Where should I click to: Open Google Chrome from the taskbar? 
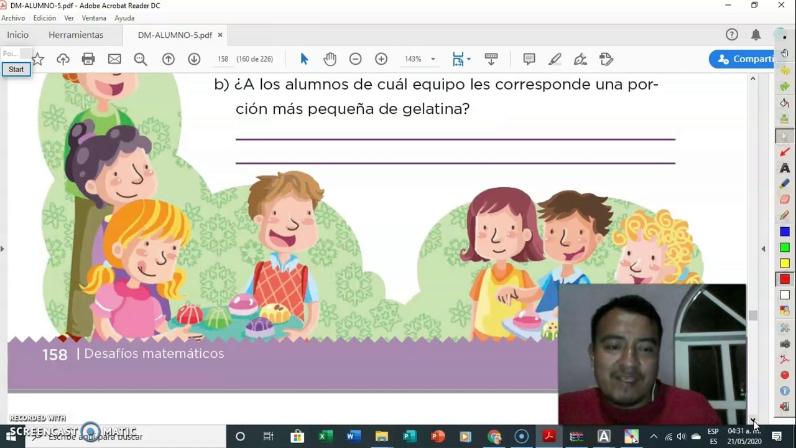(x=494, y=436)
